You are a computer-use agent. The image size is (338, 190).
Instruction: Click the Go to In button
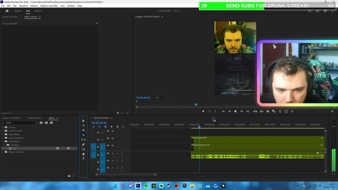223,111
